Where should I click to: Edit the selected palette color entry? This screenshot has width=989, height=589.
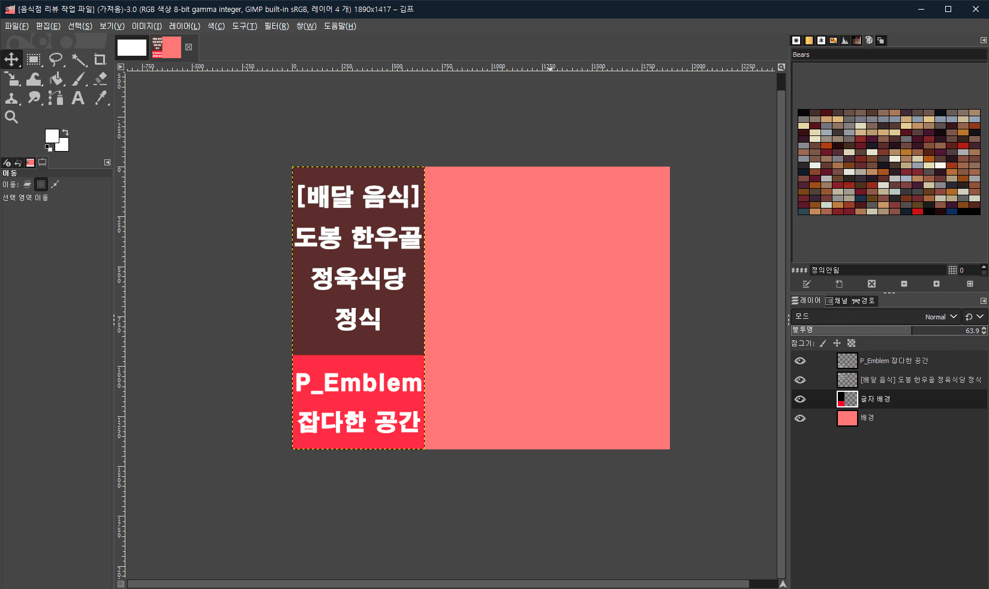click(807, 284)
